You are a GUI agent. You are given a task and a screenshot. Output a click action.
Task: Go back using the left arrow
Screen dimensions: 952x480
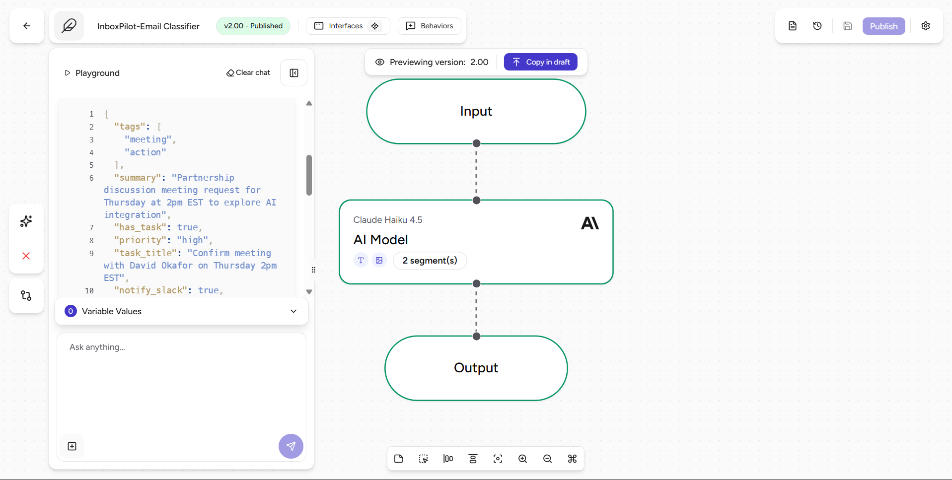pos(27,26)
